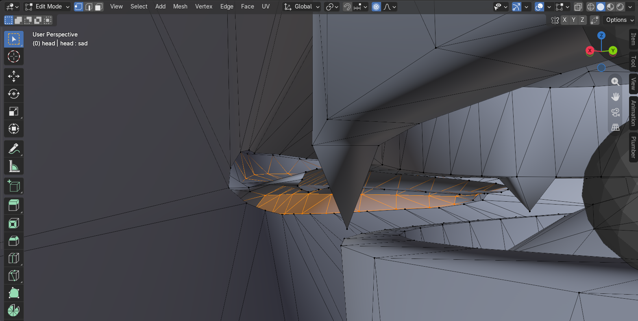Select the Measure ruler tool
638x321 pixels.
pyautogui.click(x=14, y=166)
